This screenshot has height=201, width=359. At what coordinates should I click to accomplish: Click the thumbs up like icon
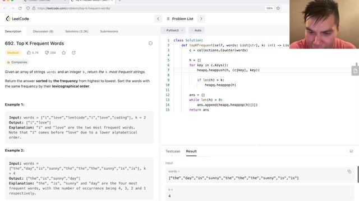point(29,52)
